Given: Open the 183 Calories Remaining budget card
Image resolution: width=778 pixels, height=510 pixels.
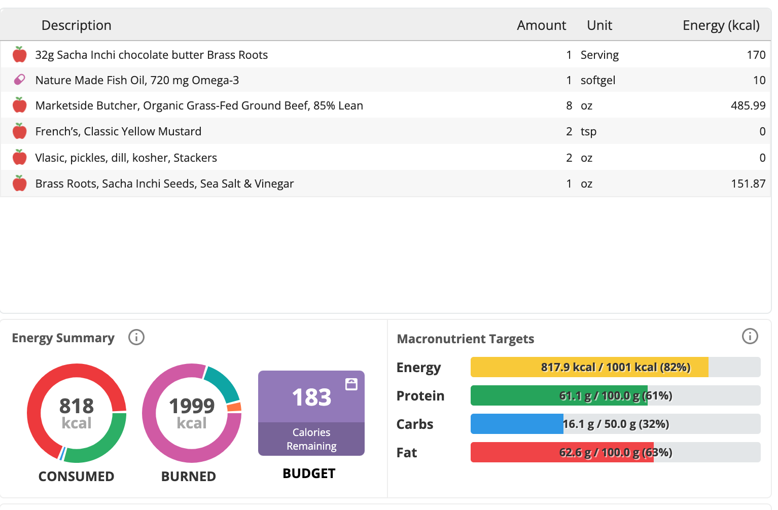Looking at the screenshot, I should tap(311, 413).
